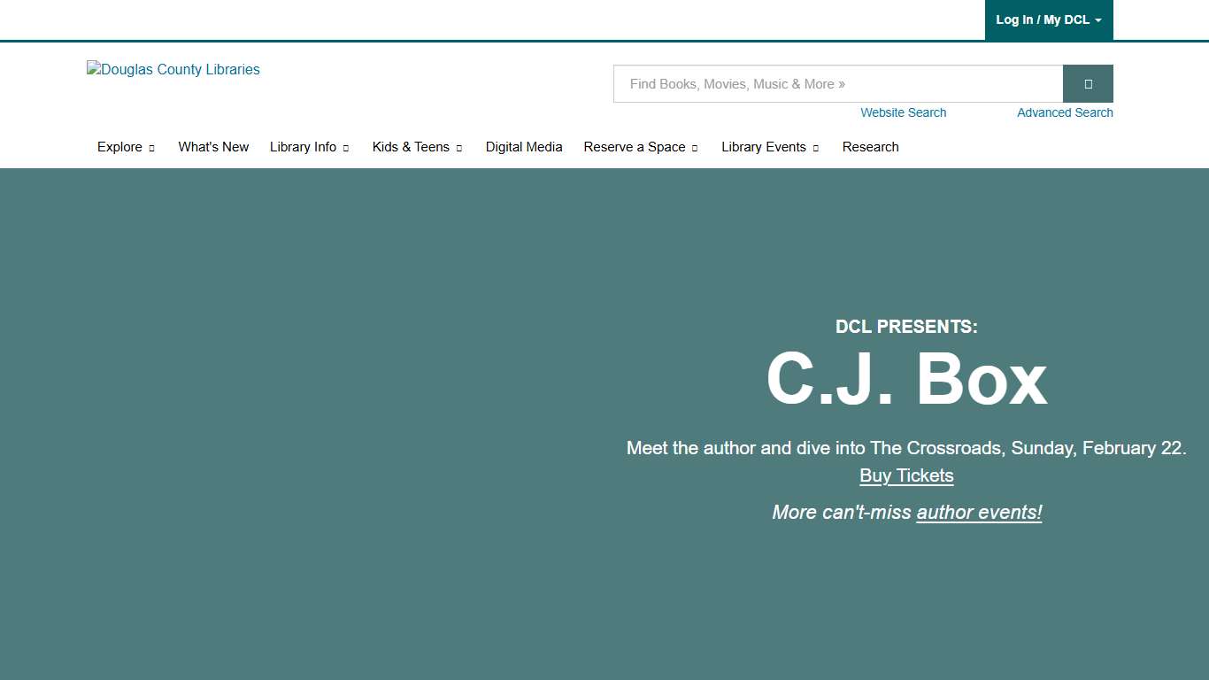
Task: Switch to Website Search
Action: (x=903, y=112)
